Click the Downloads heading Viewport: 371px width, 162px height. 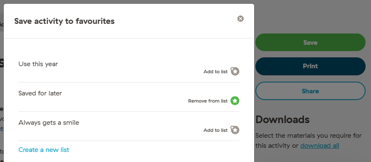283,120
